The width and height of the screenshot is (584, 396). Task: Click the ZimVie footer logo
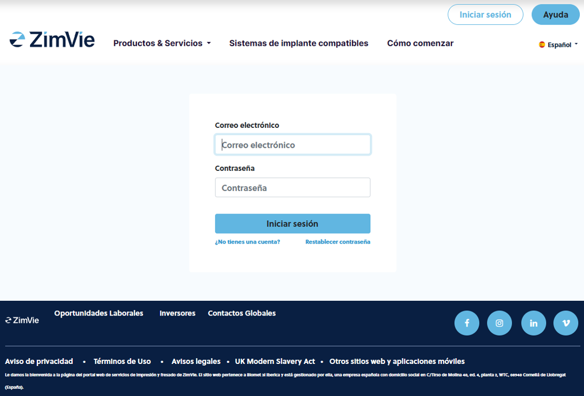click(x=22, y=320)
